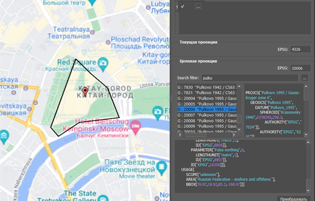
Task: Click the Teatralnaya metro station icon
Action: [92, 32]
